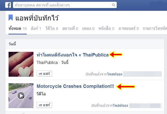Open the วิดีโอ 9 tab

pyautogui.click(x=52, y=28)
